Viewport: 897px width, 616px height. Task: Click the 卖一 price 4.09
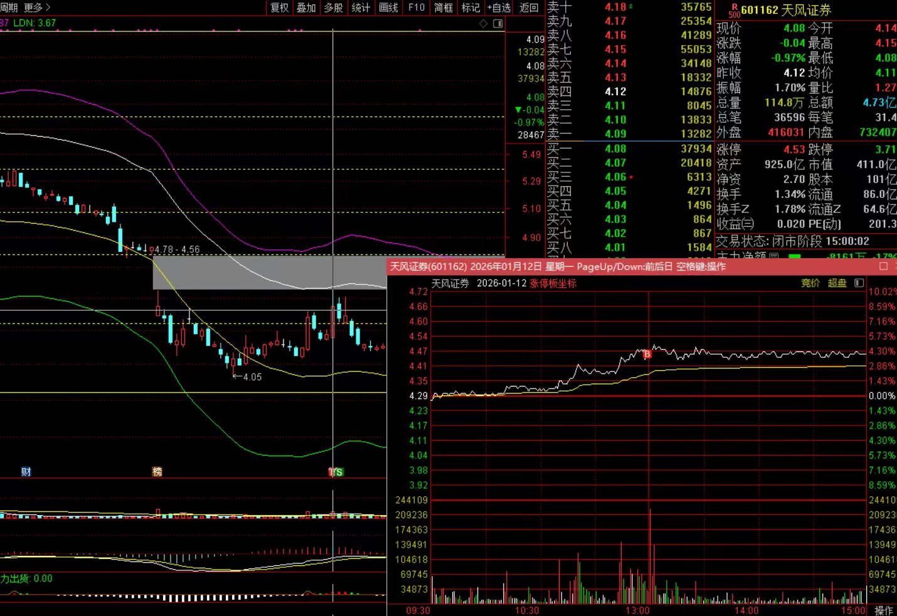point(615,133)
